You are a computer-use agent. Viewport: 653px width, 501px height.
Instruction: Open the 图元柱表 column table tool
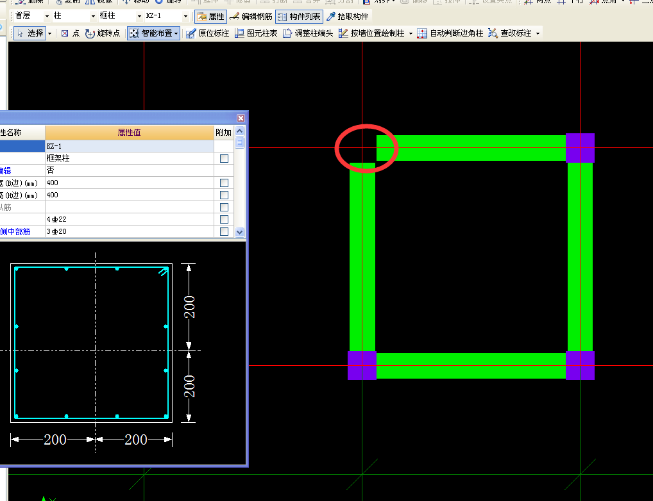[x=256, y=33]
